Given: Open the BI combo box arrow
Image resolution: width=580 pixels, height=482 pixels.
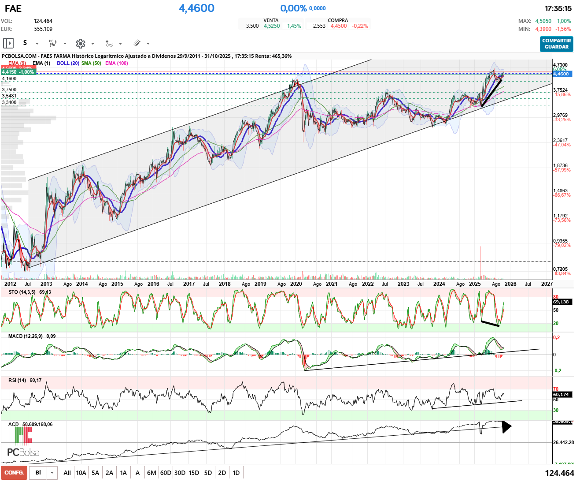Looking at the screenshot, I should (x=52, y=473).
